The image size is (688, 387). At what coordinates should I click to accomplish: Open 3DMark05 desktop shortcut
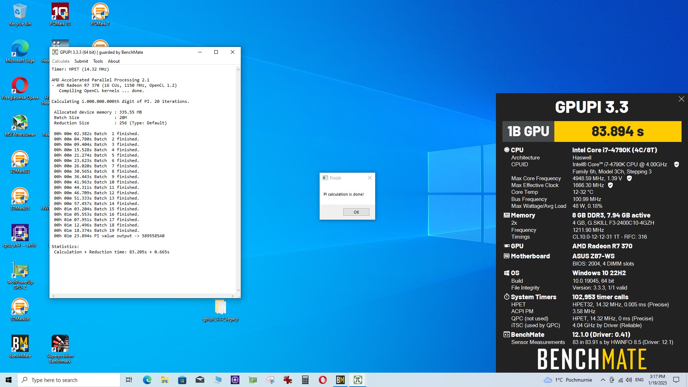(20, 199)
